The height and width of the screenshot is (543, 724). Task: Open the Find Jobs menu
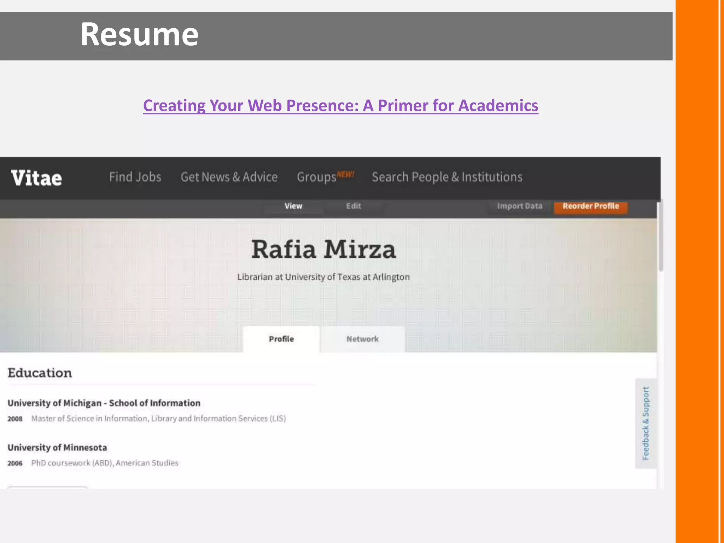135,177
